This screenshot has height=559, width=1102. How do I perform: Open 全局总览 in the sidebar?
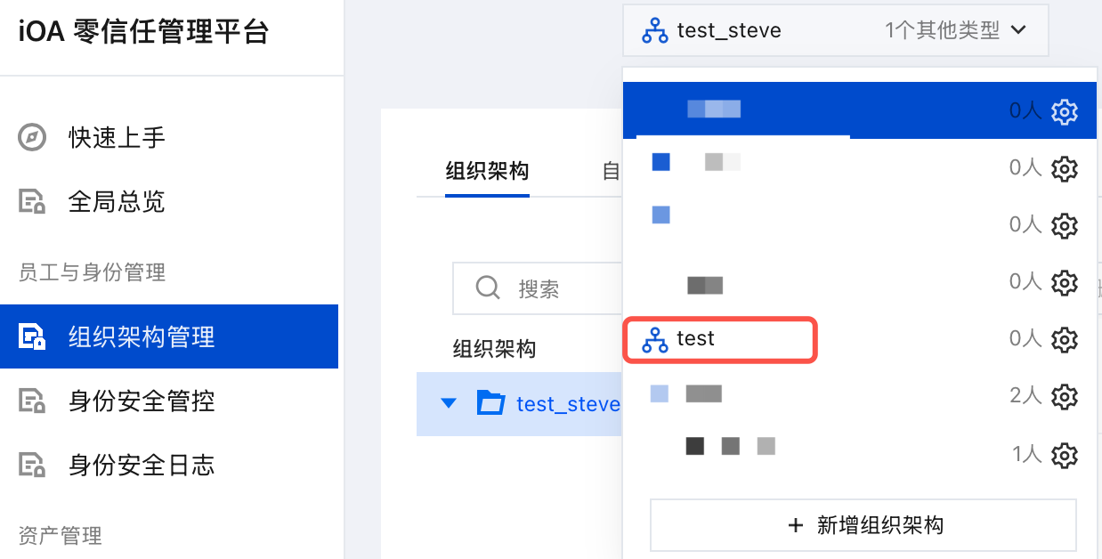[117, 202]
